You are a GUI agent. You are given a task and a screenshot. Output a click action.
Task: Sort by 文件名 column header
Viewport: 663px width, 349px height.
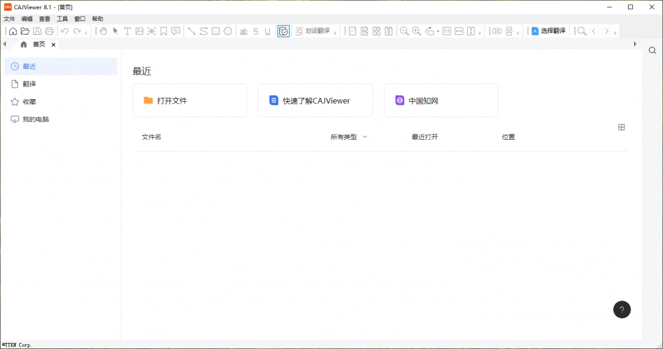152,137
